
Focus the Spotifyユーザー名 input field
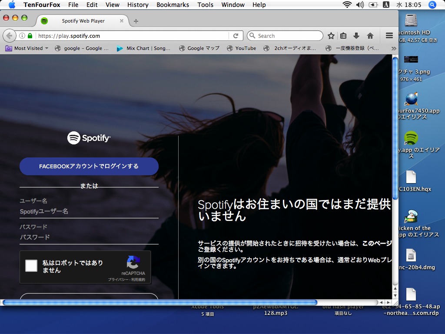89,211
